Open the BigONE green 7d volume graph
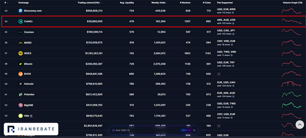306x138 pixels. tap(291, 105)
